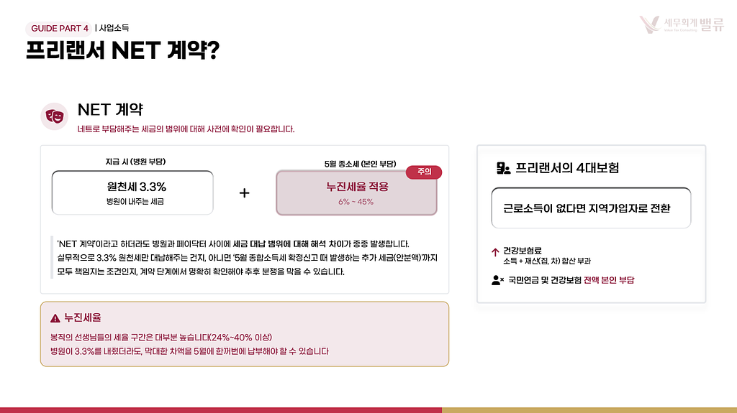This screenshot has height=413, width=737.
Task: Click the person icon beside 국민연금 및 건강보험
Action: pos(497,280)
